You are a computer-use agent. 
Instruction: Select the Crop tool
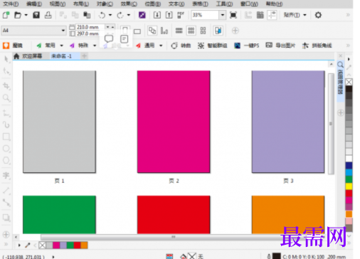click(6, 85)
